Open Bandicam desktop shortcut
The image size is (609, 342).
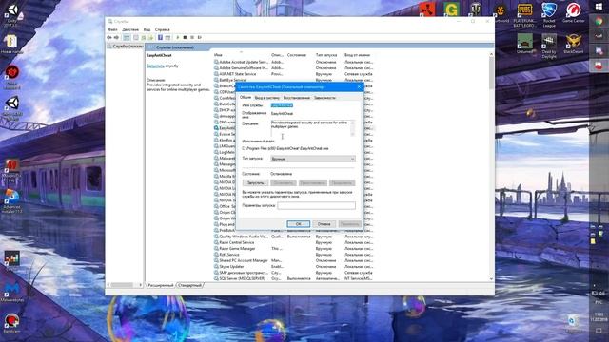click(x=12, y=323)
